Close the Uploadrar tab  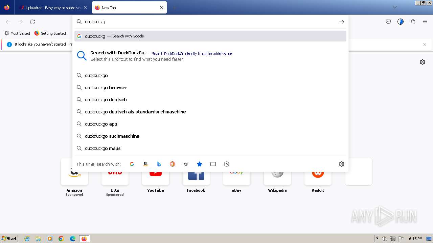85,7
